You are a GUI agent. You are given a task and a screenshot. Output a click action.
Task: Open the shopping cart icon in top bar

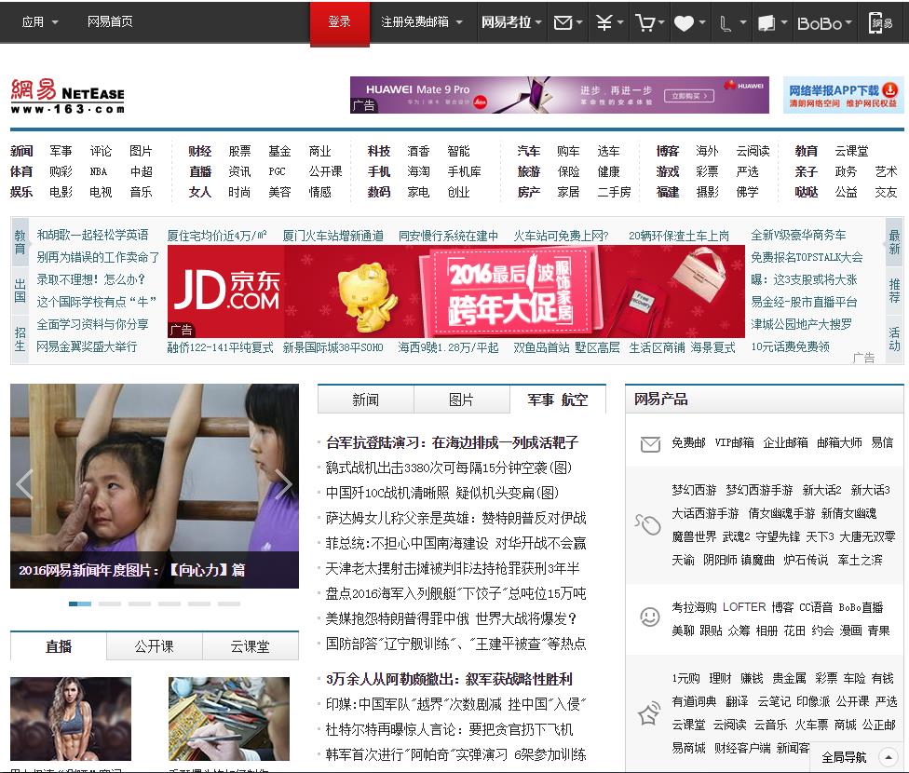coord(644,22)
